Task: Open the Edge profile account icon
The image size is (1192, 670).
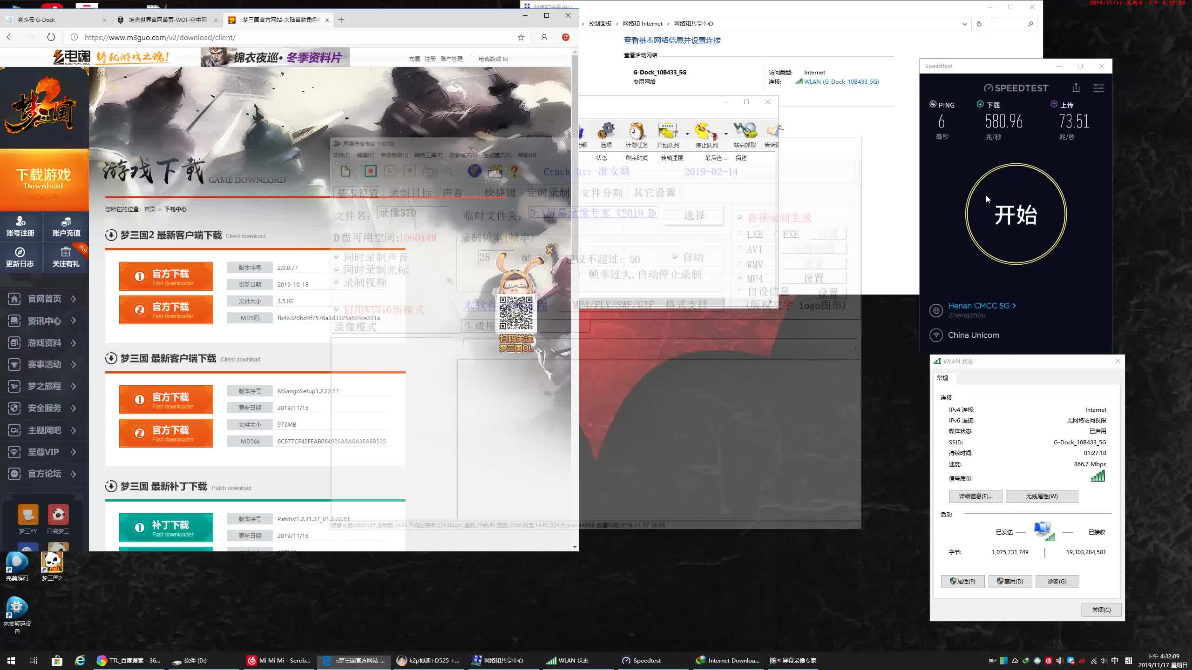Action: tap(544, 37)
